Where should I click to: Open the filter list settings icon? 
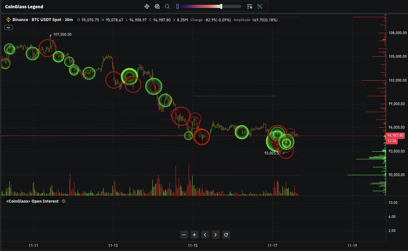coord(250,6)
